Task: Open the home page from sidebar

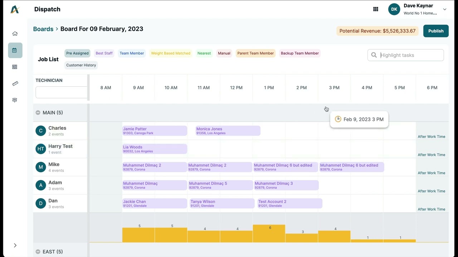Action: click(x=15, y=34)
